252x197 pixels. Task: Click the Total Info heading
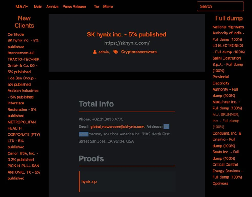pos(96,104)
